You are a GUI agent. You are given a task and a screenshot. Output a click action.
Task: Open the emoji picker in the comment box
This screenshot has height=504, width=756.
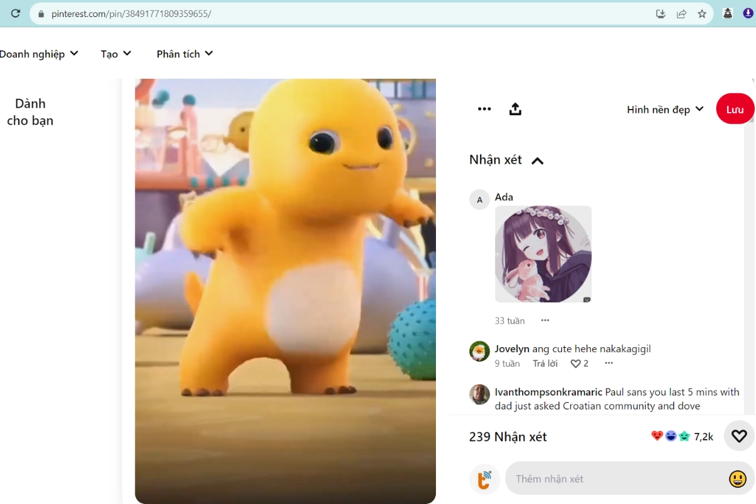[737, 479]
